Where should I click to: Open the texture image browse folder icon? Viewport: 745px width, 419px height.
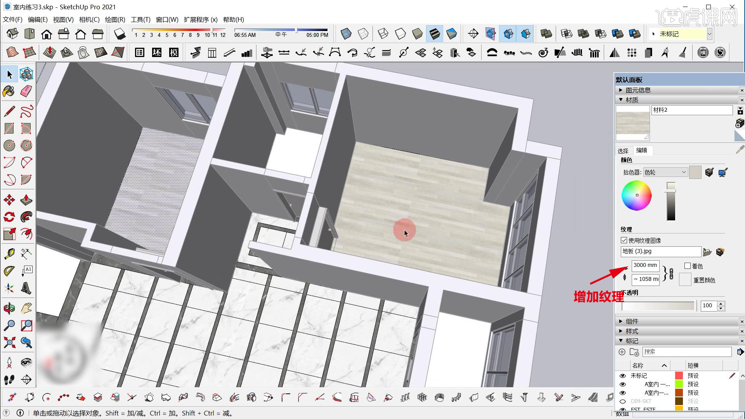pyautogui.click(x=707, y=252)
